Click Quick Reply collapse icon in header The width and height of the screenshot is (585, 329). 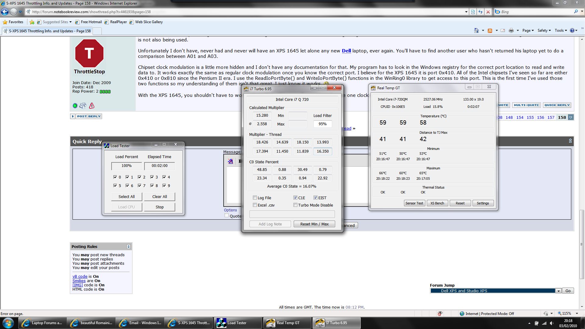tap(570, 141)
